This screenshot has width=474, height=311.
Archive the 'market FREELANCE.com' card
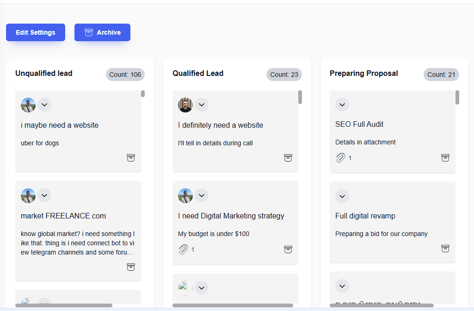click(131, 267)
